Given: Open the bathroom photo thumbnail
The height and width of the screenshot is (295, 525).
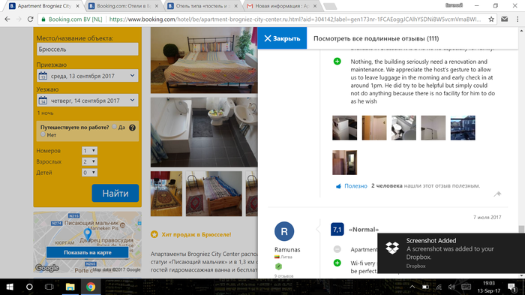Looking at the screenshot, I should (204, 132).
